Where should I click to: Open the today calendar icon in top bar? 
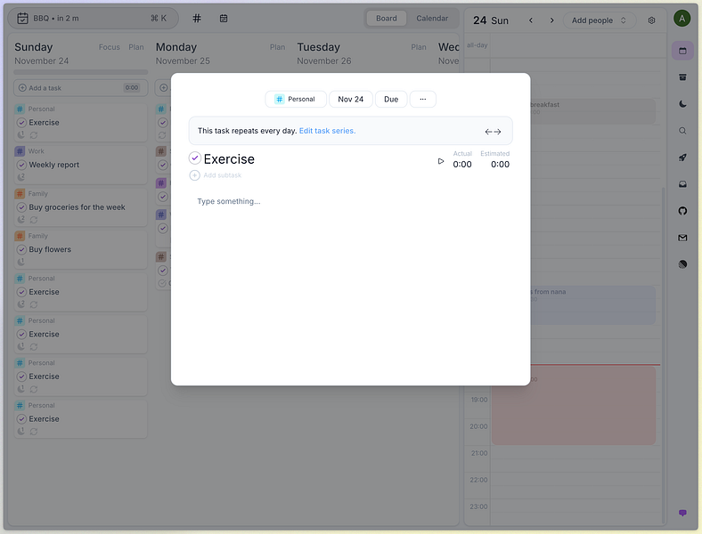tap(224, 19)
